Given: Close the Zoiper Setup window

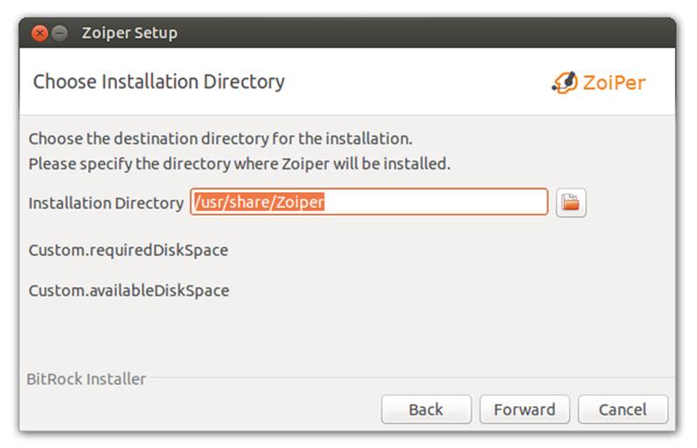Looking at the screenshot, I should coord(39,33).
